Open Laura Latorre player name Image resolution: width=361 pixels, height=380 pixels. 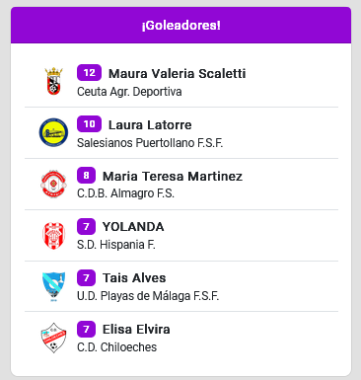click(150, 124)
